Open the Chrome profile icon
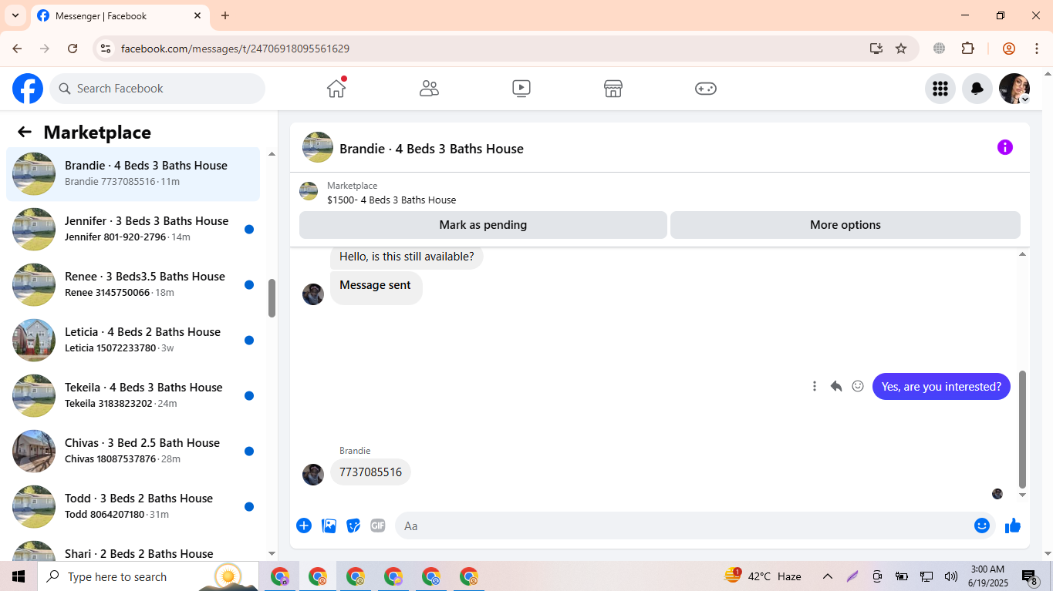The image size is (1053, 591). (x=1009, y=49)
